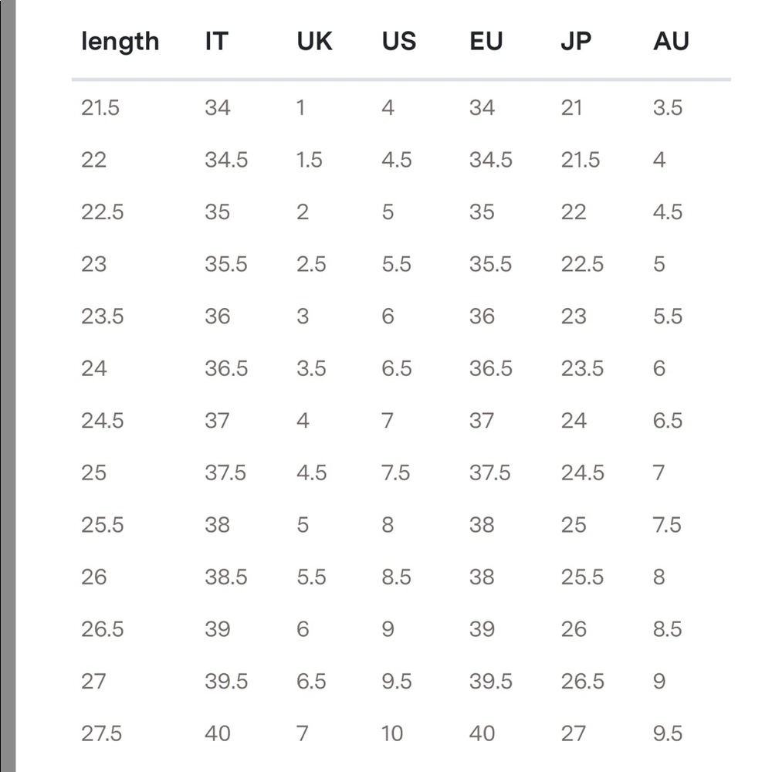Select 21 in the JP column
The image size is (772, 772).
[571, 107]
